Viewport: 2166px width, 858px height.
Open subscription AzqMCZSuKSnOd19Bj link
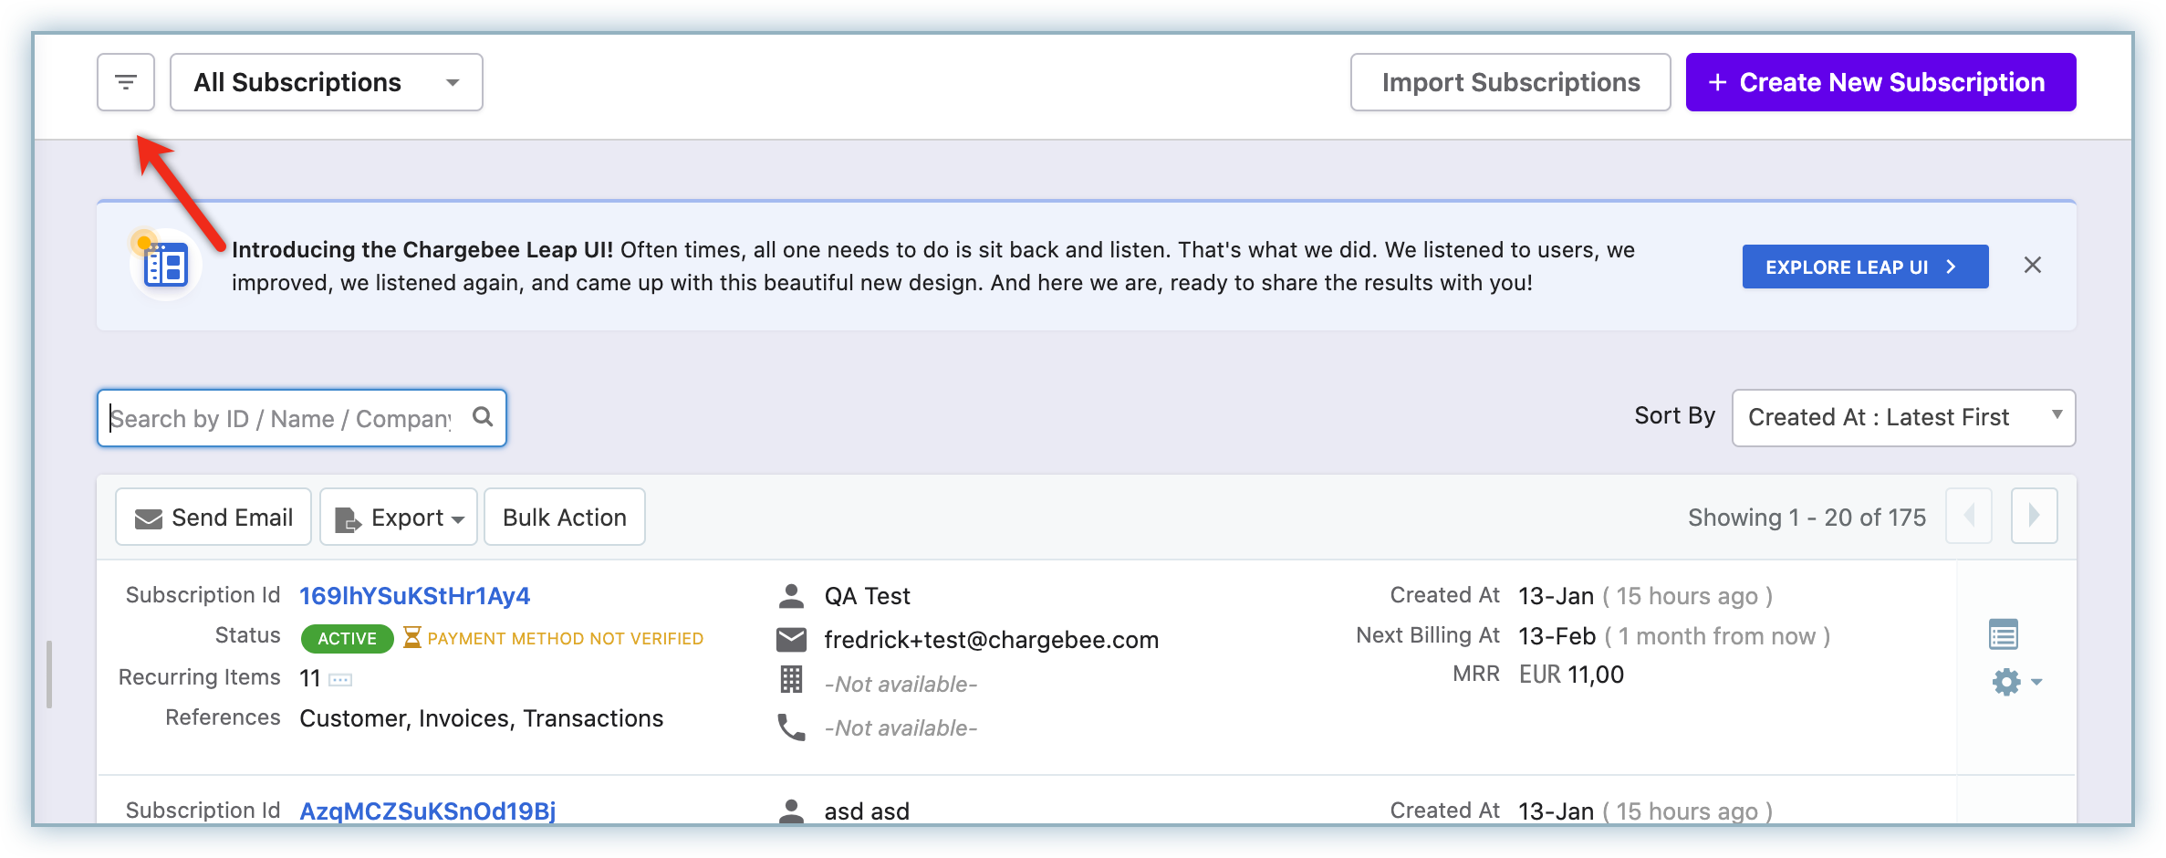click(427, 811)
